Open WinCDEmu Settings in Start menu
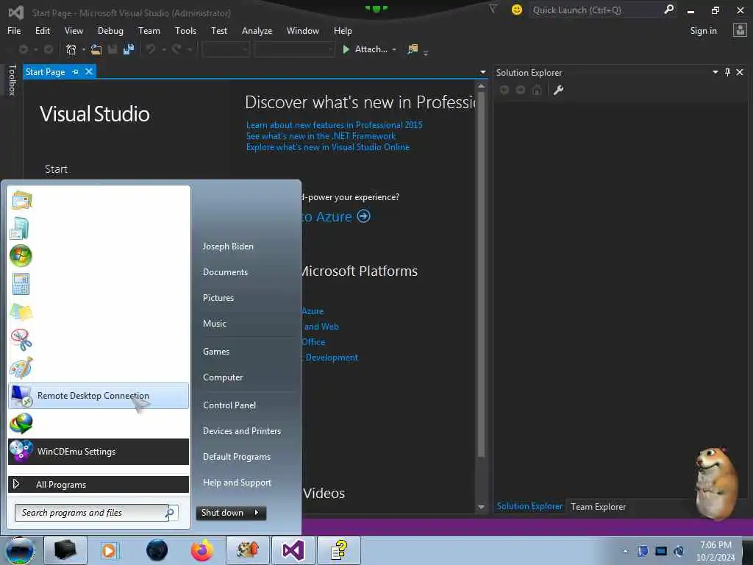Viewport: 753px width, 565px height. pyautogui.click(x=99, y=451)
